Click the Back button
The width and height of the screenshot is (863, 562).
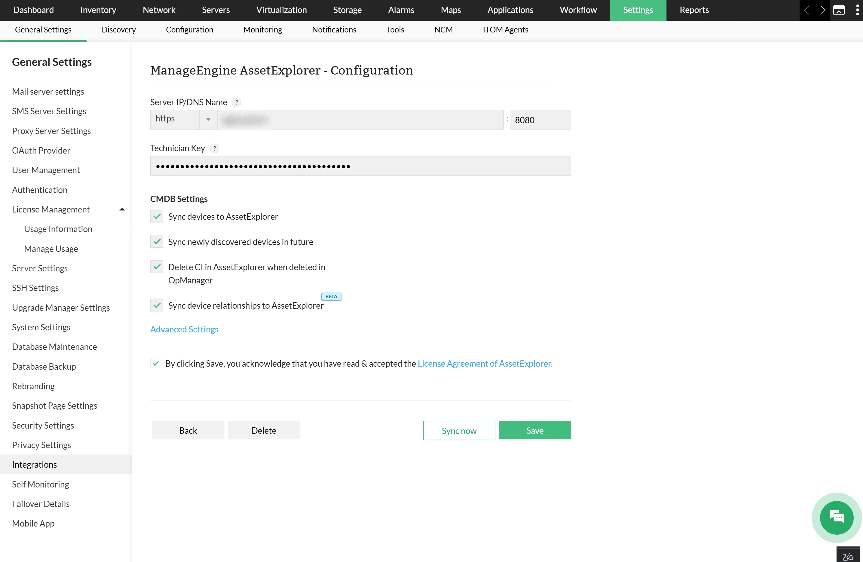pos(188,430)
